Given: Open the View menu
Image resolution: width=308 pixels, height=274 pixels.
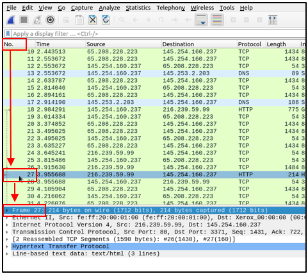Looking at the screenshot, I should 45,8.
